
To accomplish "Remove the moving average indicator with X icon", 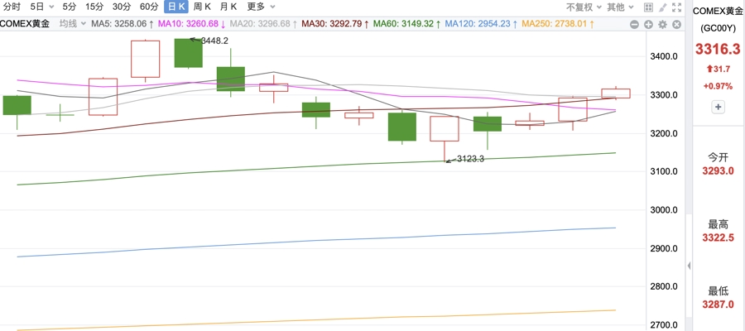I will pos(676,24).
